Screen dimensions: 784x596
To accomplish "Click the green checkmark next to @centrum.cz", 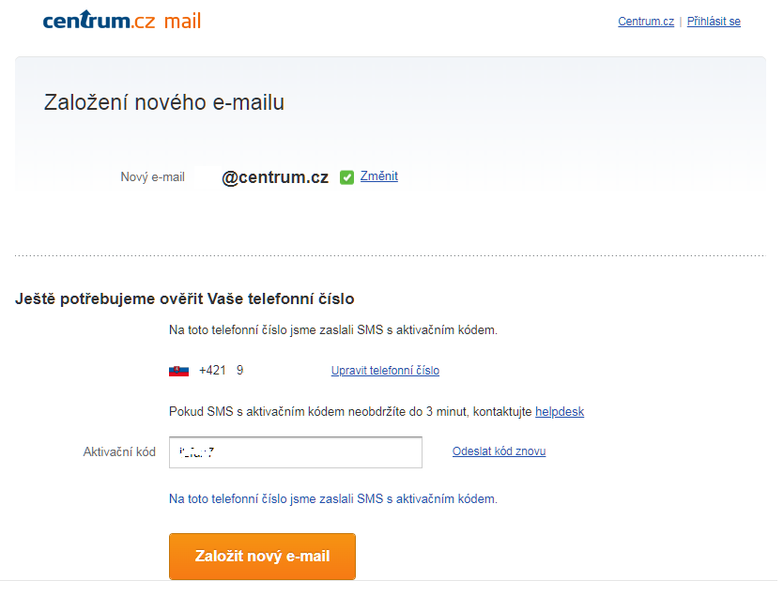I will click(347, 177).
